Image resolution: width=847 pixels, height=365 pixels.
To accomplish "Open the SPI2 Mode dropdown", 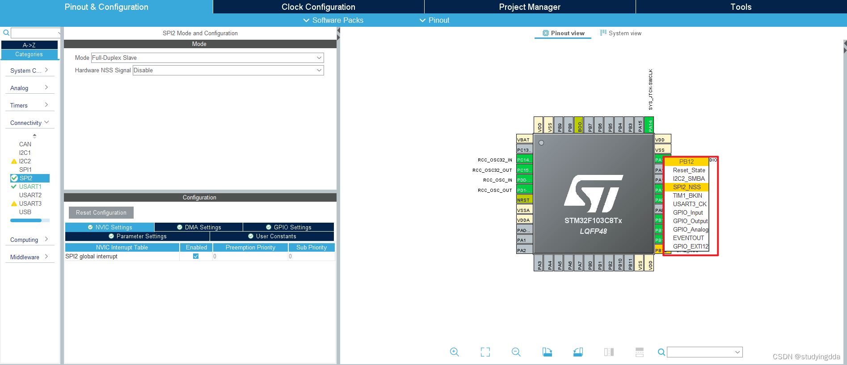I will (x=207, y=58).
